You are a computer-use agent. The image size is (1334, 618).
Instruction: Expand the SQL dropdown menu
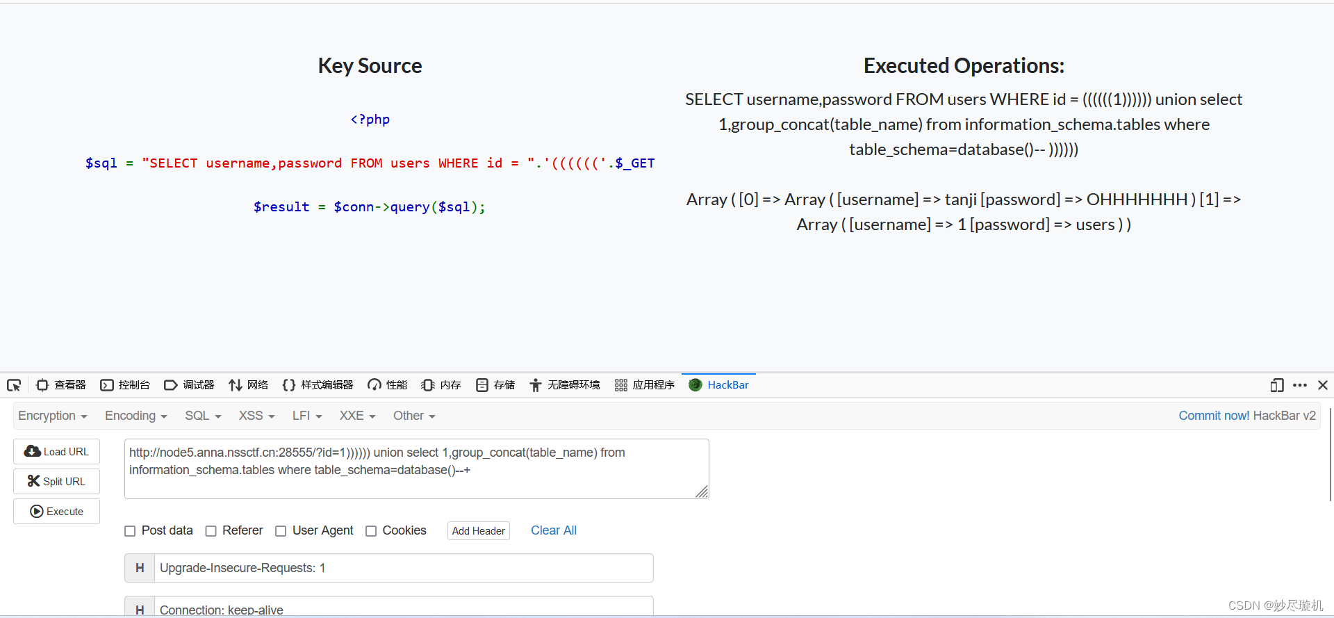(203, 416)
